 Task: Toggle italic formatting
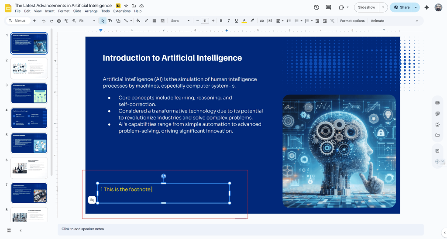pos(229,20)
